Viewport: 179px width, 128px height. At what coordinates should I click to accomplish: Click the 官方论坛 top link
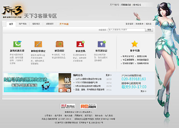pos(137,5)
